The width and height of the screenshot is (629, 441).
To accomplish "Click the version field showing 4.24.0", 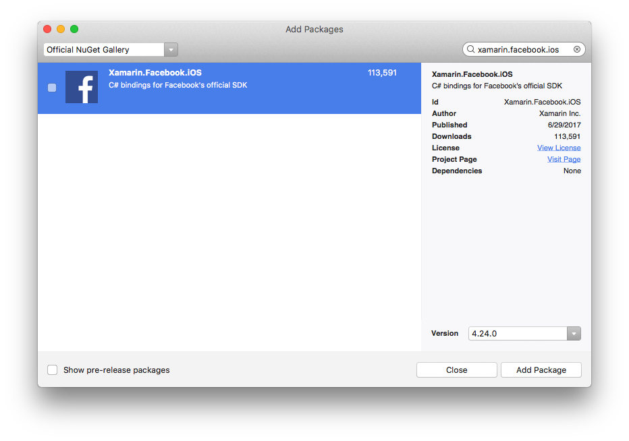I will tap(518, 334).
